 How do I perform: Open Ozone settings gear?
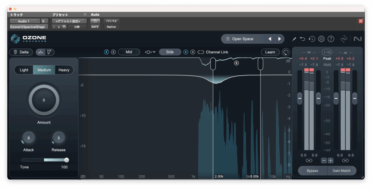point(321,39)
